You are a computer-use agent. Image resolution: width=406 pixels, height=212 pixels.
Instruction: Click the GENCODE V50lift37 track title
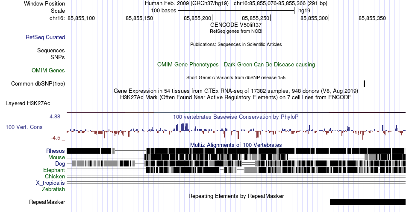click(236, 25)
